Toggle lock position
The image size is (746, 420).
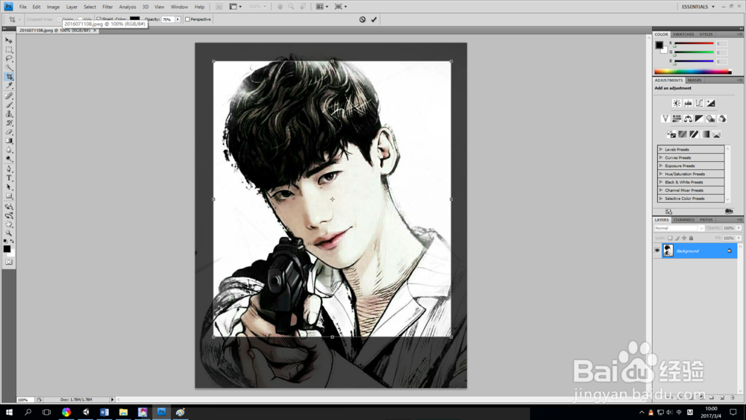click(684, 238)
